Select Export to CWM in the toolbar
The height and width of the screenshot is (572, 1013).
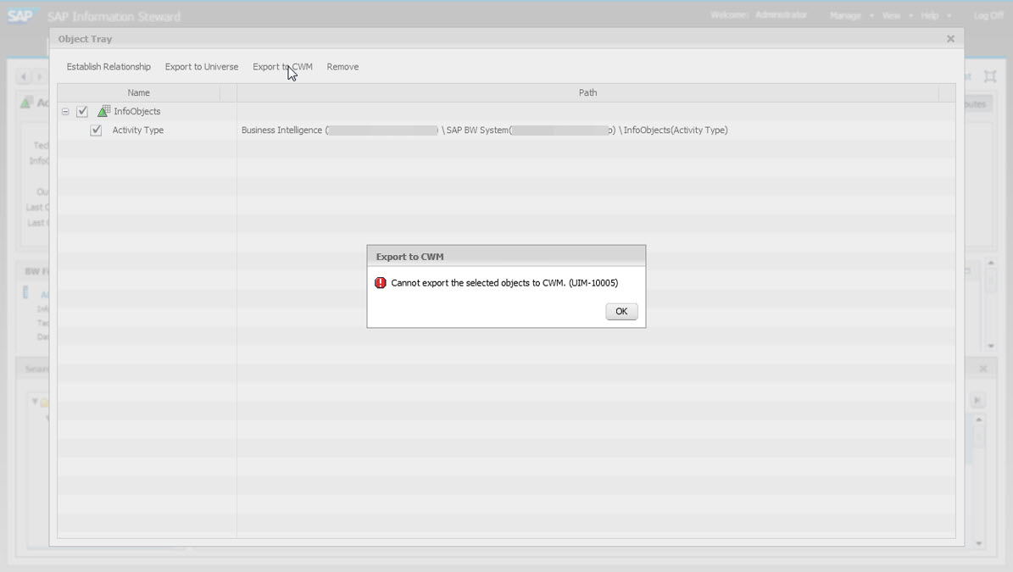282,66
